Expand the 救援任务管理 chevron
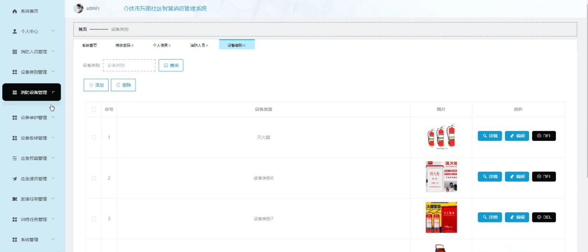Viewport: 588px width, 252px height. pos(53,199)
